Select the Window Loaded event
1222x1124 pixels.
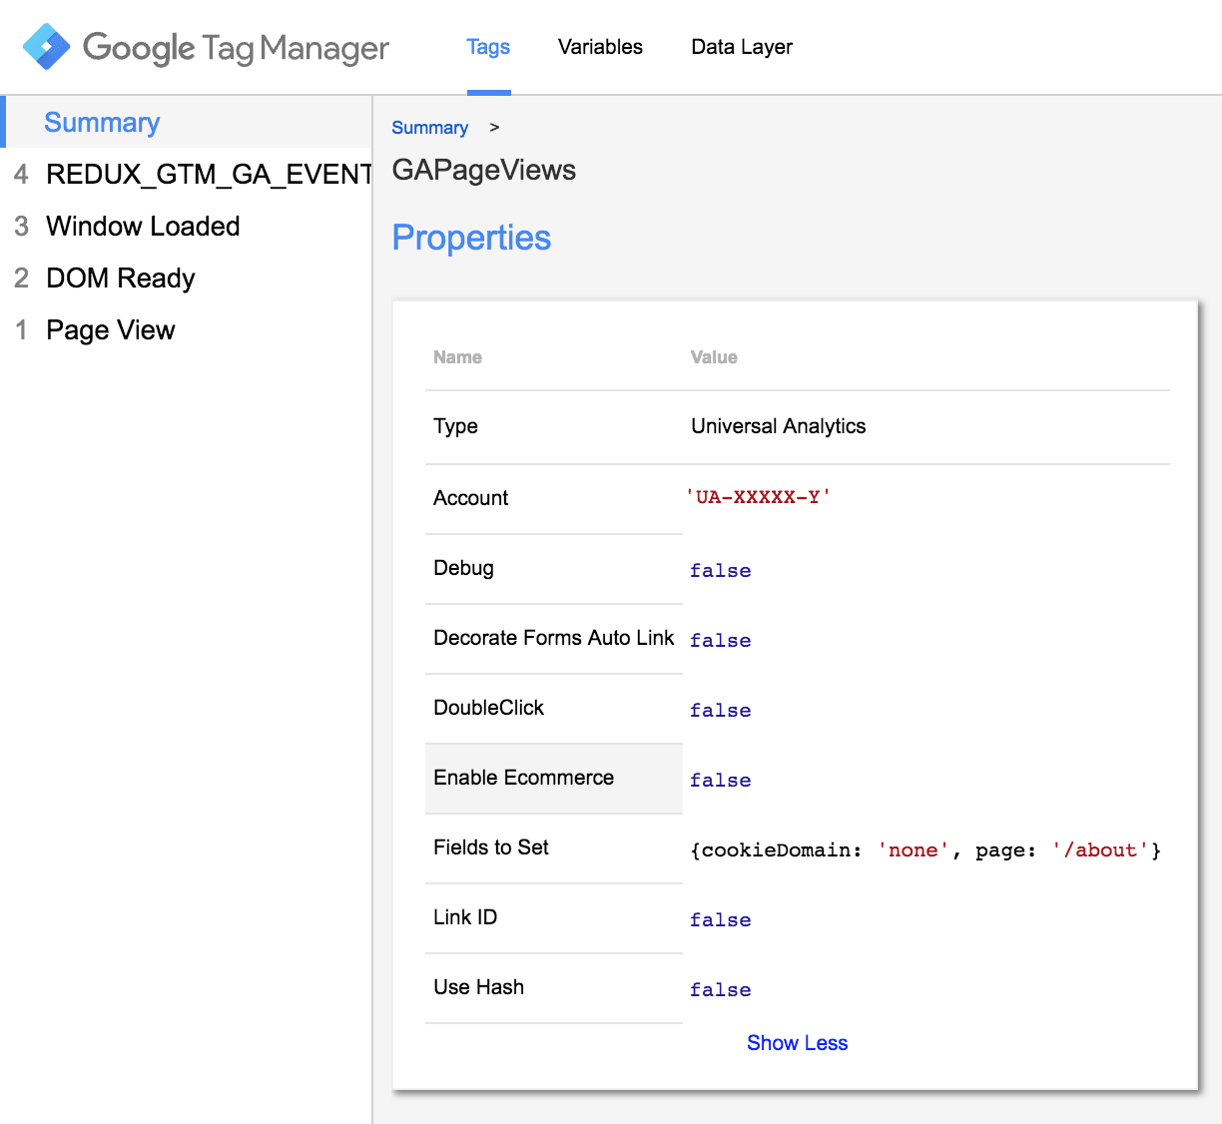(x=143, y=226)
